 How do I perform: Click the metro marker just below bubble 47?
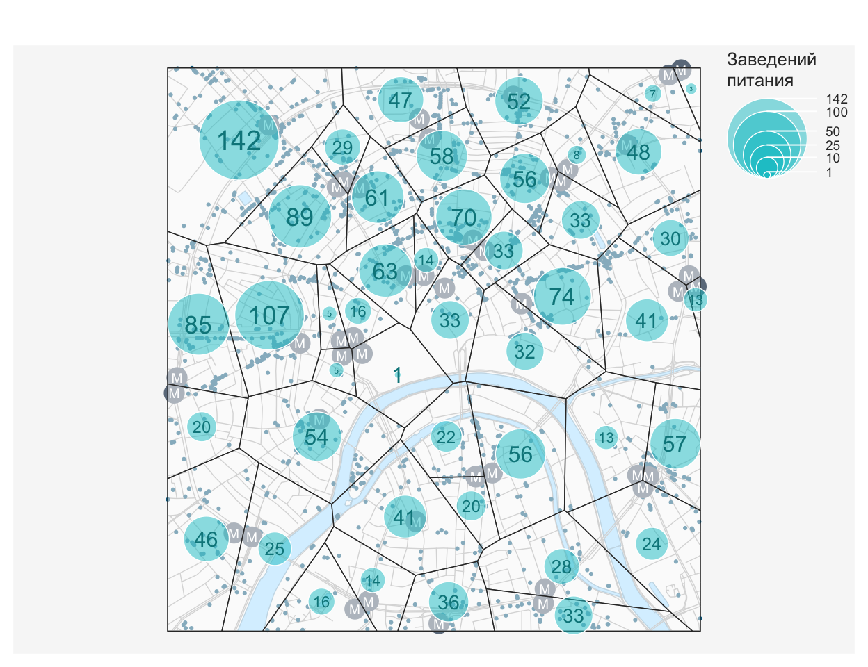(x=419, y=119)
